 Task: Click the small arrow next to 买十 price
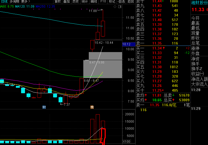[x=163, y=91]
